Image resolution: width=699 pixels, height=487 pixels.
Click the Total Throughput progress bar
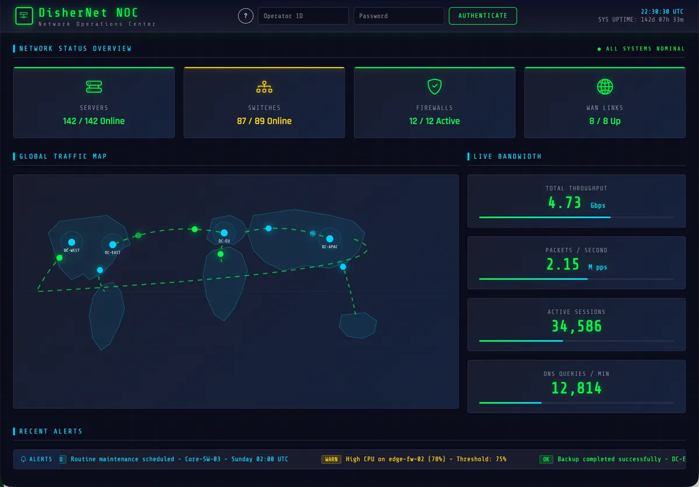[x=577, y=217]
